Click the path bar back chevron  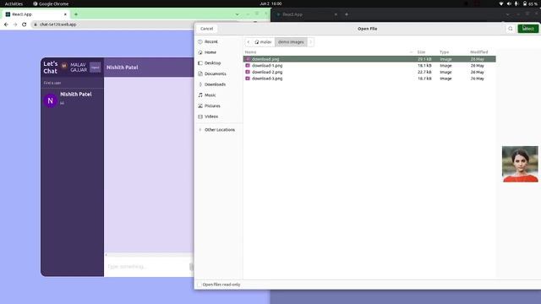click(249, 42)
